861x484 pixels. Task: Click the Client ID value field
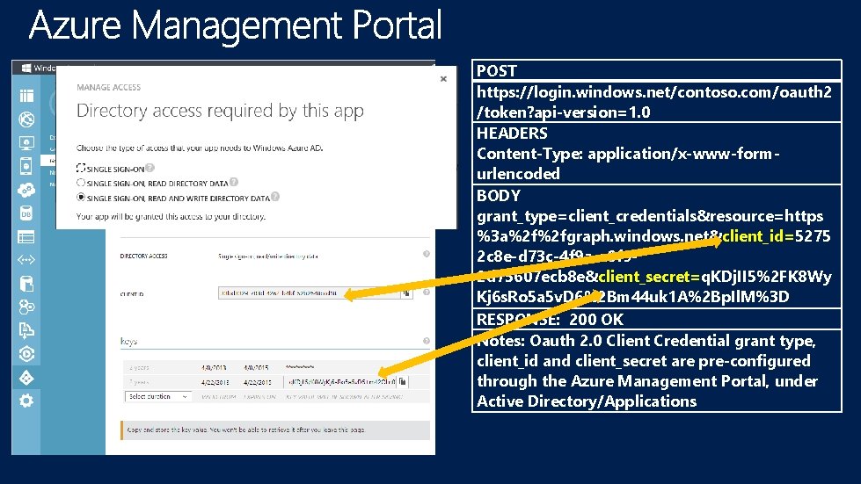pyautogui.click(x=310, y=293)
